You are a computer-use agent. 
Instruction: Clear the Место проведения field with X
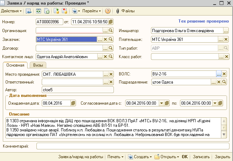(111, 74)
